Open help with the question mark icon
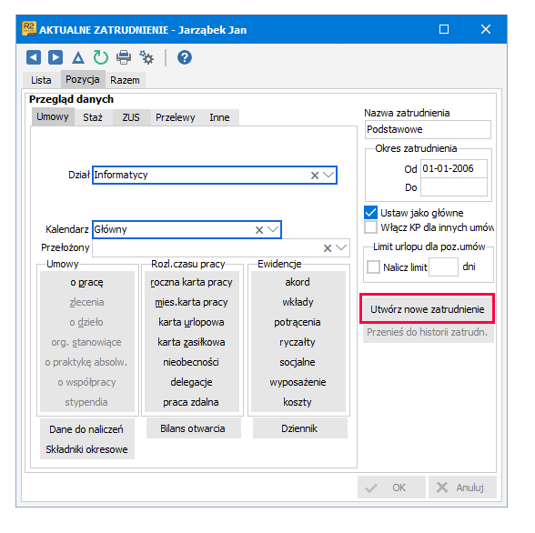Image resolution: width=535 pixels, height=533 pixels. click(185, 57)
